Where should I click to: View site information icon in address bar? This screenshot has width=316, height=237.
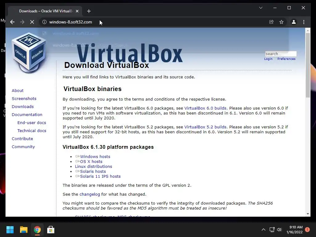pyautogui.click(x=44, y=22)
